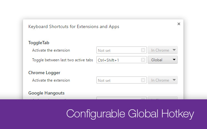Click the Google Hangouts shortcut input box

click(118, 98)
